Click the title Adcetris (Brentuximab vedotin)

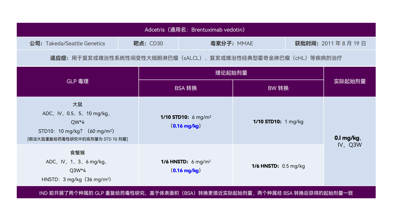coord(195,30)
